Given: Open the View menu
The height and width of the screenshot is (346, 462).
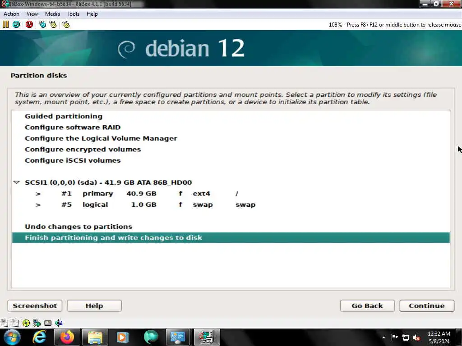Looking at the screenshot, I should click(x=32, y=14).
